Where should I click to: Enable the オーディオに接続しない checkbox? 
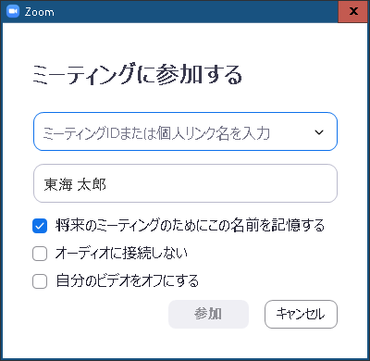click(40, 254)
